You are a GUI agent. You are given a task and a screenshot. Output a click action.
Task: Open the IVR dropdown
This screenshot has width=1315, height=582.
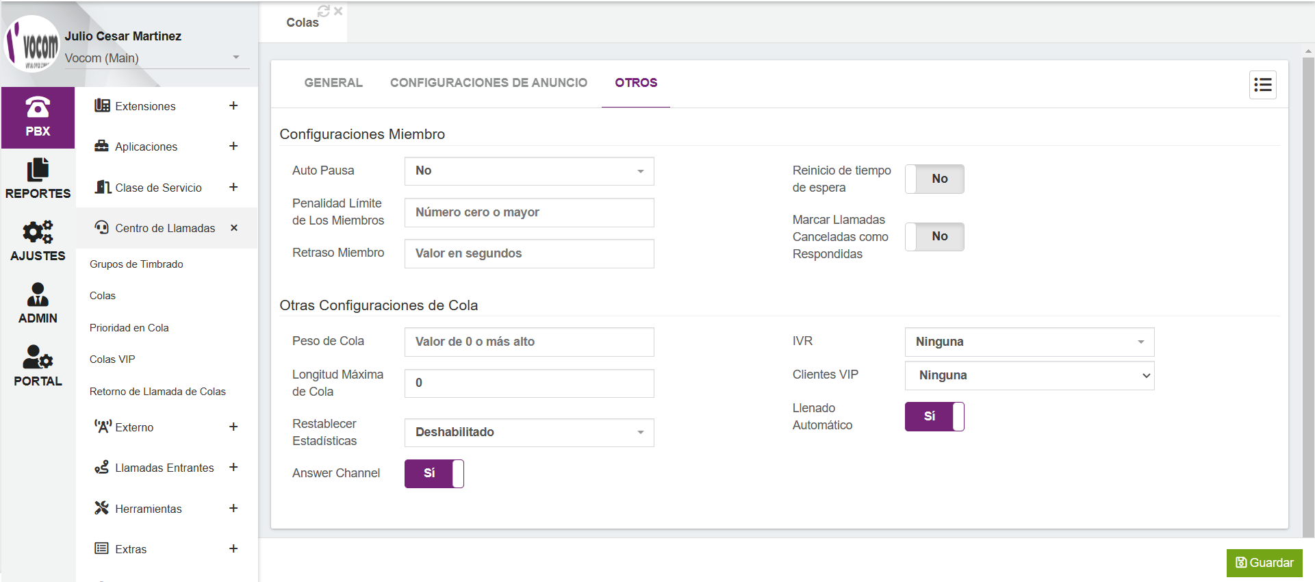pyautogui.click(x=1029, y=342)
